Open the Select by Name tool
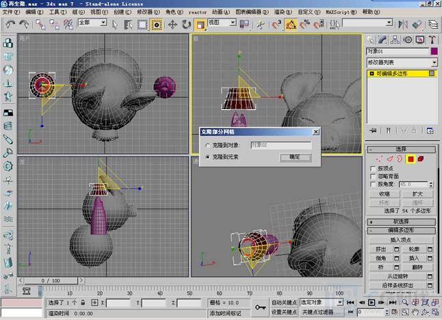This screenshot has width=442, height=320. [x=128, y=25]
